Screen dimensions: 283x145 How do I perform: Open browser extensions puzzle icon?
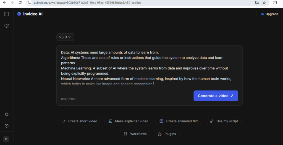tap(275, 3)
